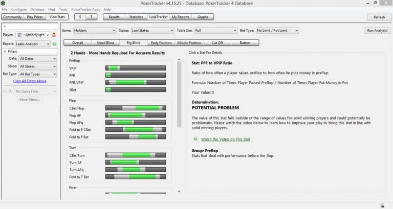
Task: Collapse the Filters section
Action: pyautogui.click(x=5, y=51)
